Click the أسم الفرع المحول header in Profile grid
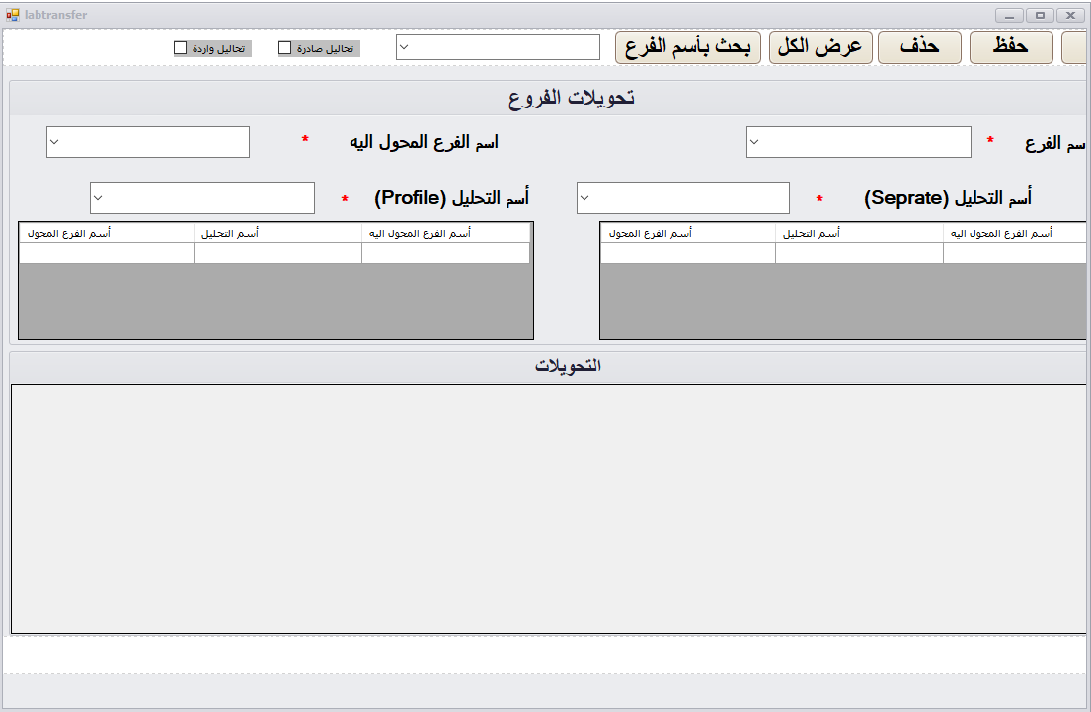 click(x=106, y=233)
